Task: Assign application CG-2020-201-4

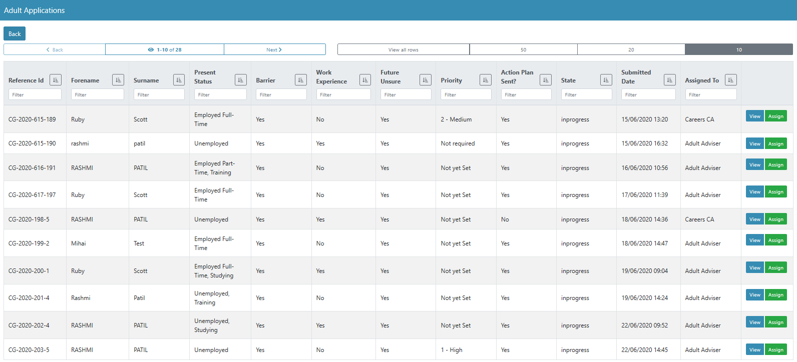Action: point(776,294)
